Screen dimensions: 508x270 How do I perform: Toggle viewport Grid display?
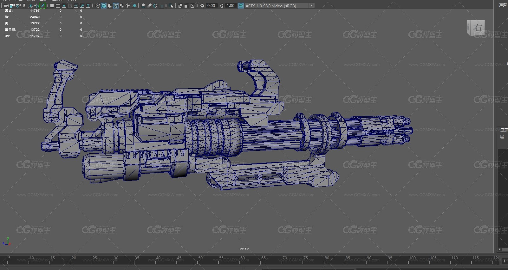click(x=52, y=6)
